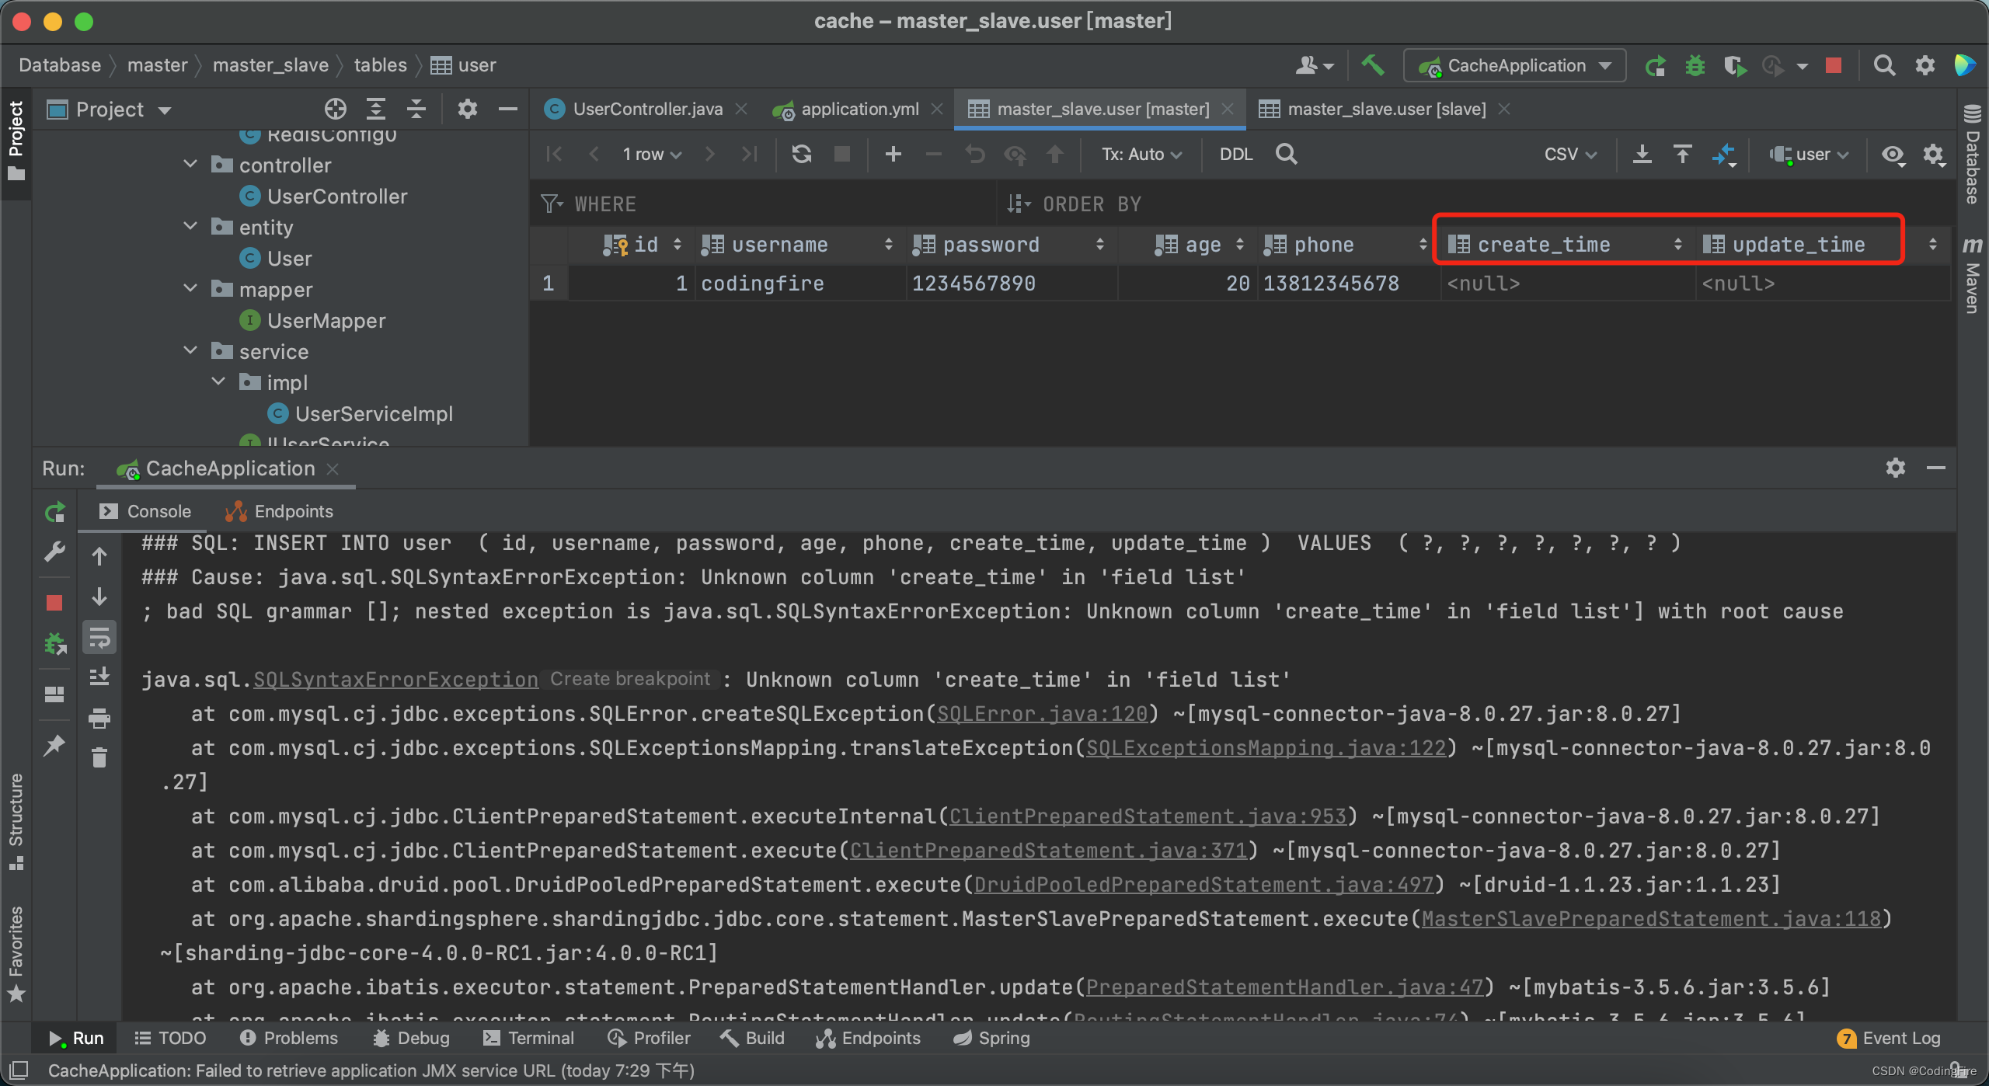Open the SQLError.java:120 stack trace link

click(x=1042, y=714)
